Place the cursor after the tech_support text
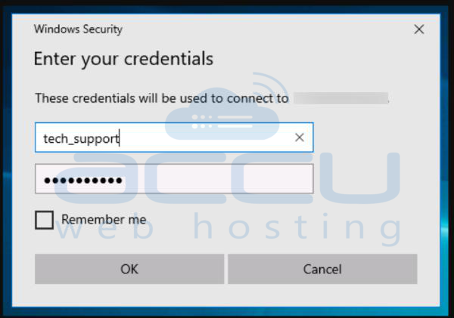Screen dimensions: 454x318 pyautogui.click(x=120, y=139)
